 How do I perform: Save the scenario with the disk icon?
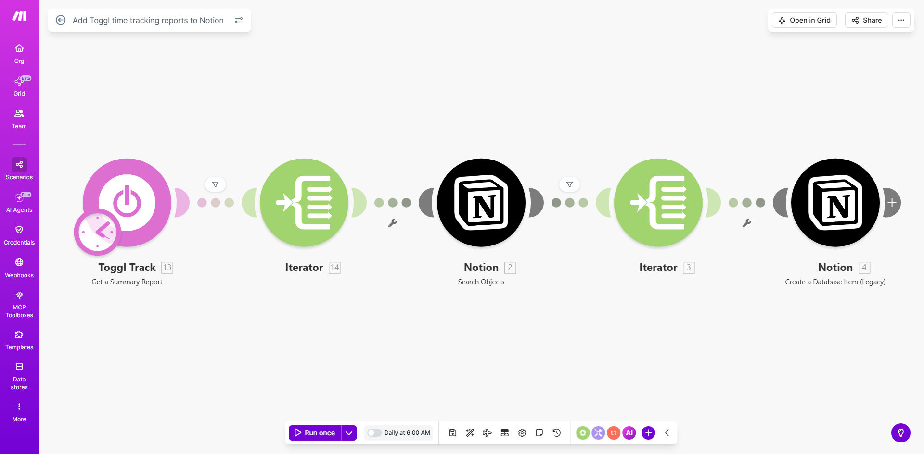(453, 433)
